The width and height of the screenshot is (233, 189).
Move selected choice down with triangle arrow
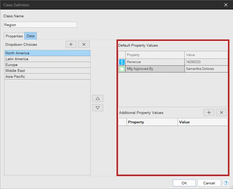click(x=98, y=108)
